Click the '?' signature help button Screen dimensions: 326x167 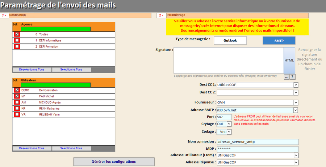coord(293,77)
